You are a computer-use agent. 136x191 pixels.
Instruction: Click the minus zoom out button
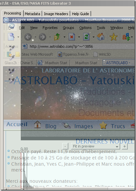coord(65,146)
